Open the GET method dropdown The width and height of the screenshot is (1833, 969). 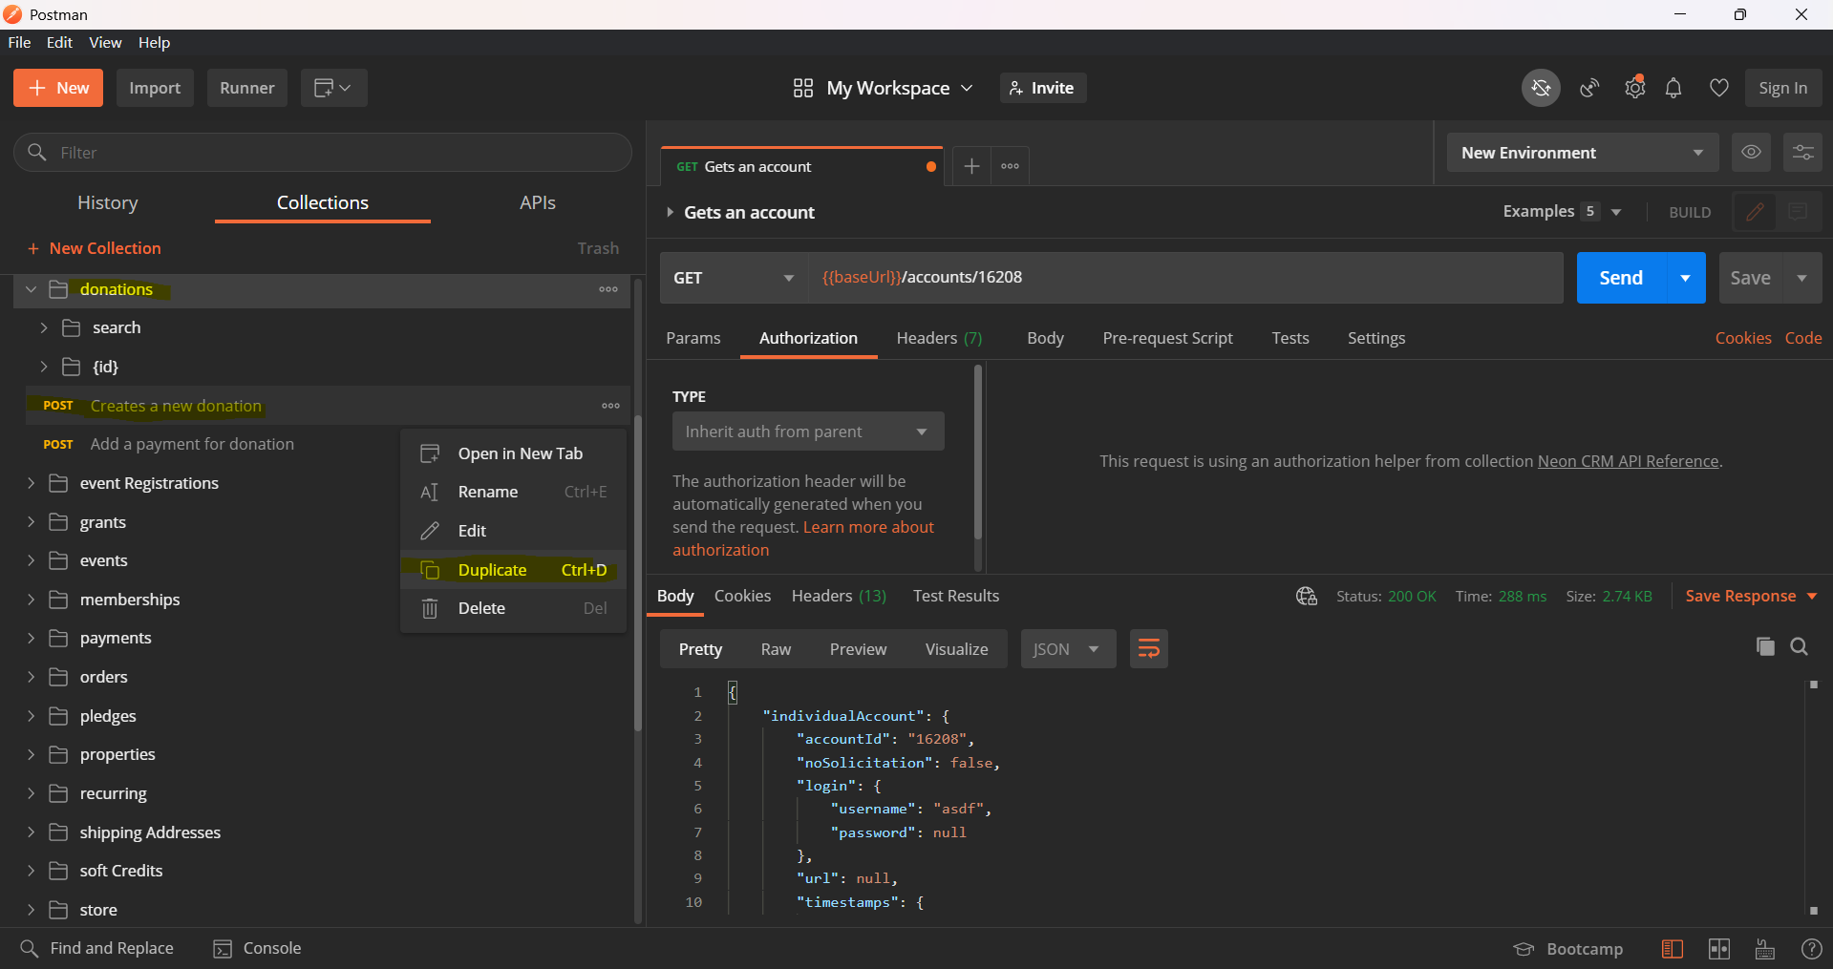point(734,278)
